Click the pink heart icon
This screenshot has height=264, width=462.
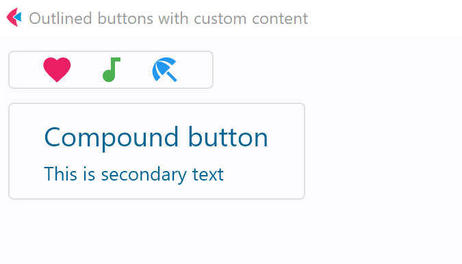(x=57, y=70)
